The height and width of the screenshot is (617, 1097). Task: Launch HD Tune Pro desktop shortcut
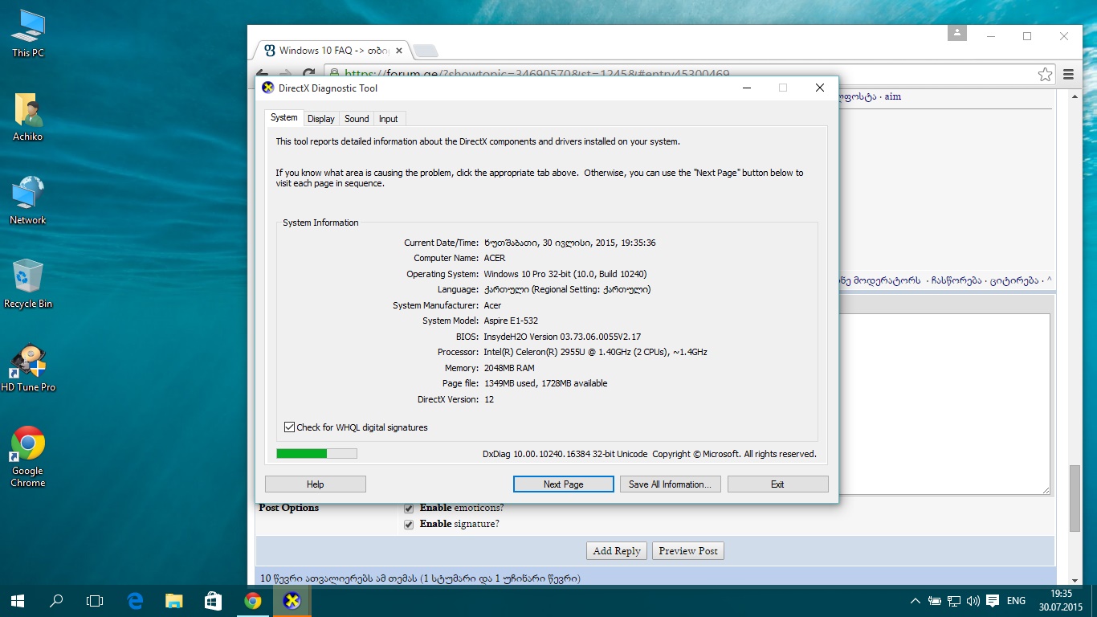[x=28, y=368]
